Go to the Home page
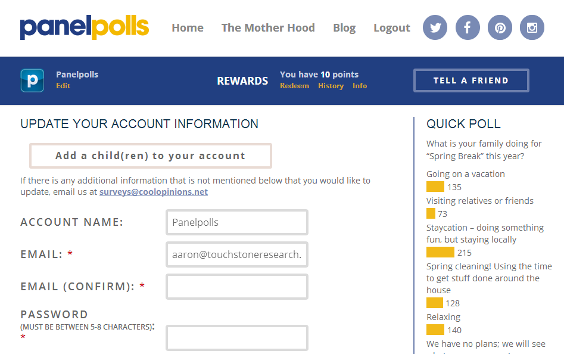Screen dimensions: 564x354 [x=188, y=28]
